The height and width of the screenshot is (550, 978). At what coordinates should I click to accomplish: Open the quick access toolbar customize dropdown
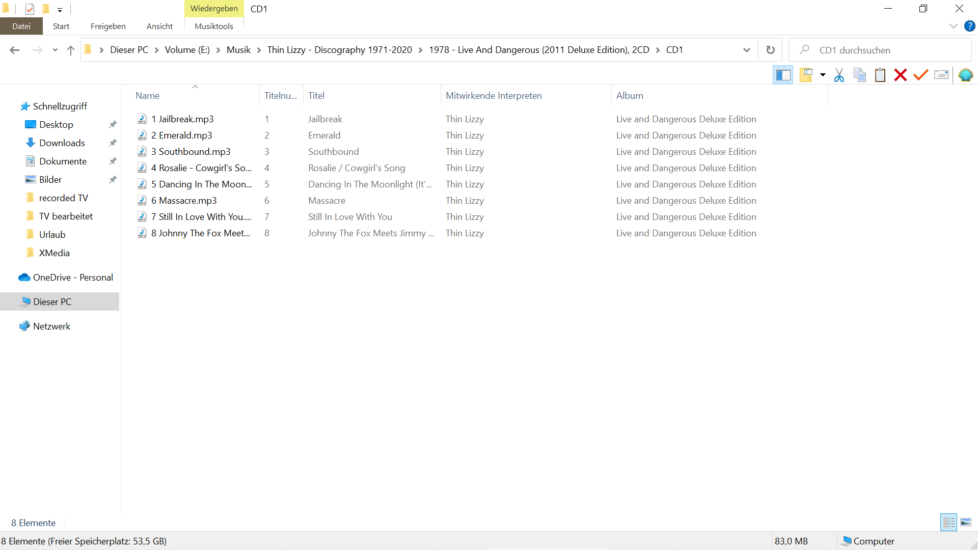(60, 10)
